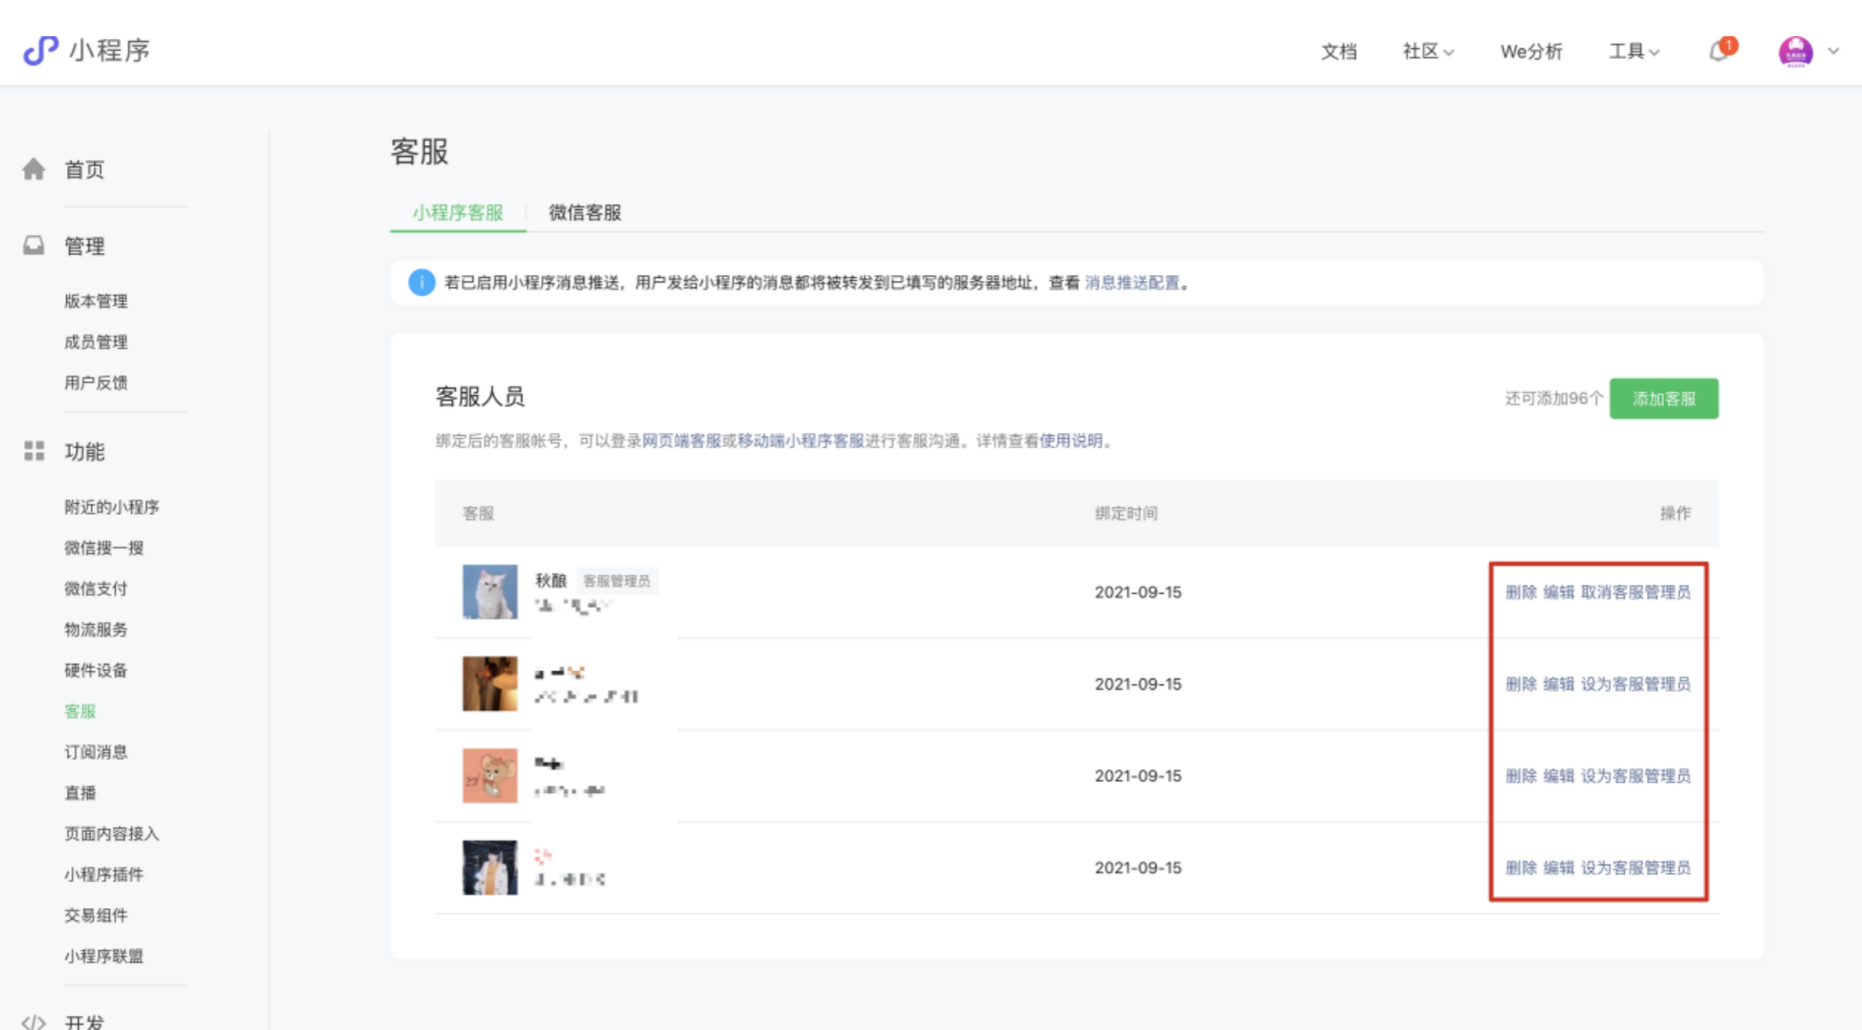Viewport: 1862px width, 1030px height.
Task: Click the blue info icon in the notice bar
Action: pos(421,283)
